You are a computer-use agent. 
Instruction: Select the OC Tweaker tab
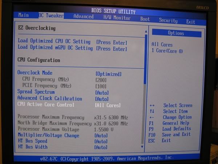(x=51, y=15)
